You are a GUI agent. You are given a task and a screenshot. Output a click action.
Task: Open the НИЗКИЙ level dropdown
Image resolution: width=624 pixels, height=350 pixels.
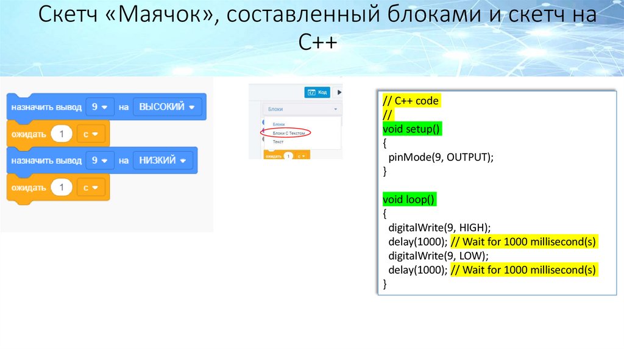coord(163,160)
